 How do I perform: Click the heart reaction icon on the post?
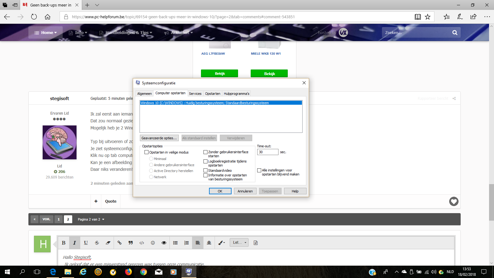[454, 201]
